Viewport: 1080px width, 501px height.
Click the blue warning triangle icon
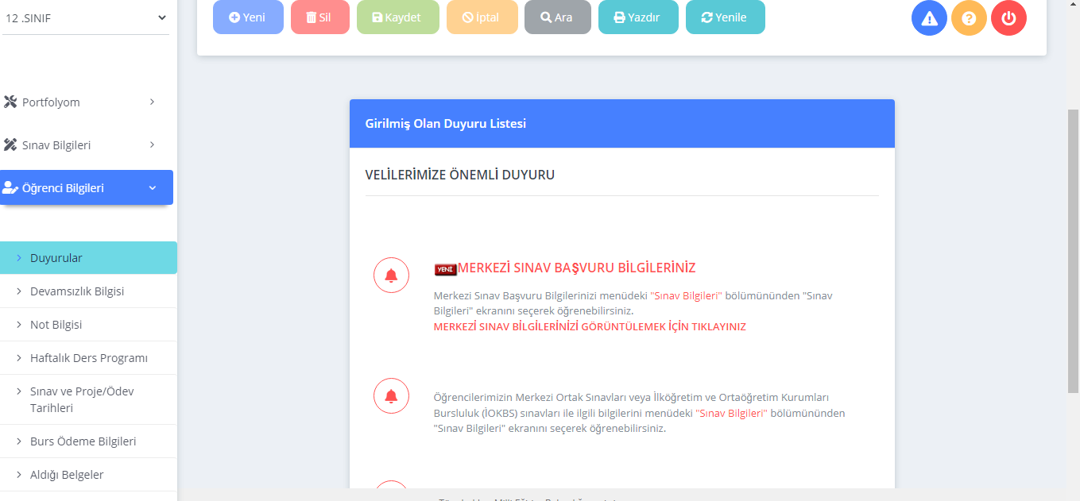(x=929, y=18)
